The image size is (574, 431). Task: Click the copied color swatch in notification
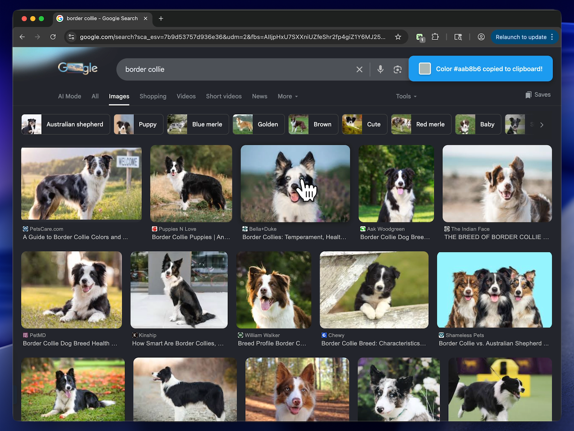pos(425,69)
